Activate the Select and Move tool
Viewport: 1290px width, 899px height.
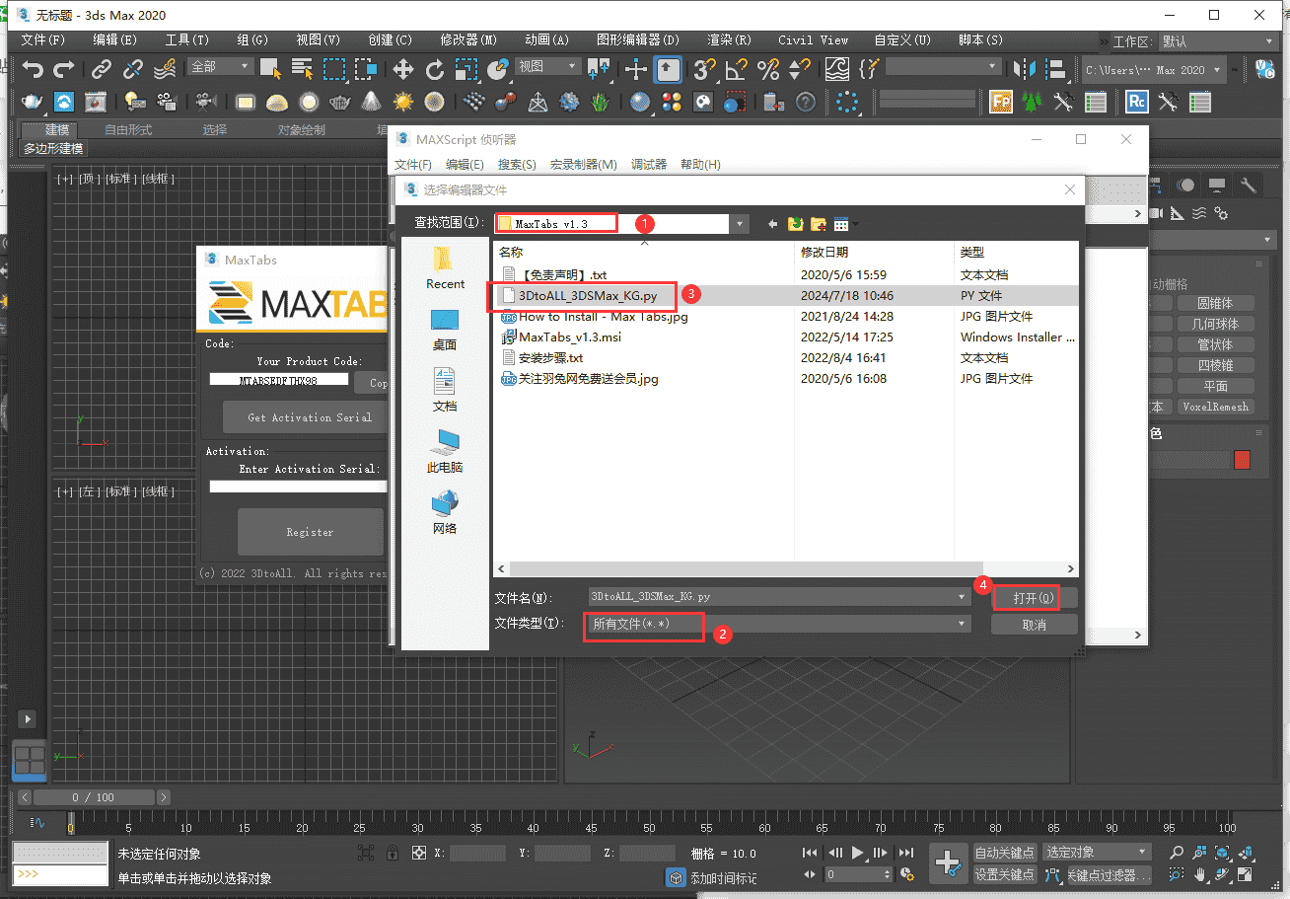(403, 69)
